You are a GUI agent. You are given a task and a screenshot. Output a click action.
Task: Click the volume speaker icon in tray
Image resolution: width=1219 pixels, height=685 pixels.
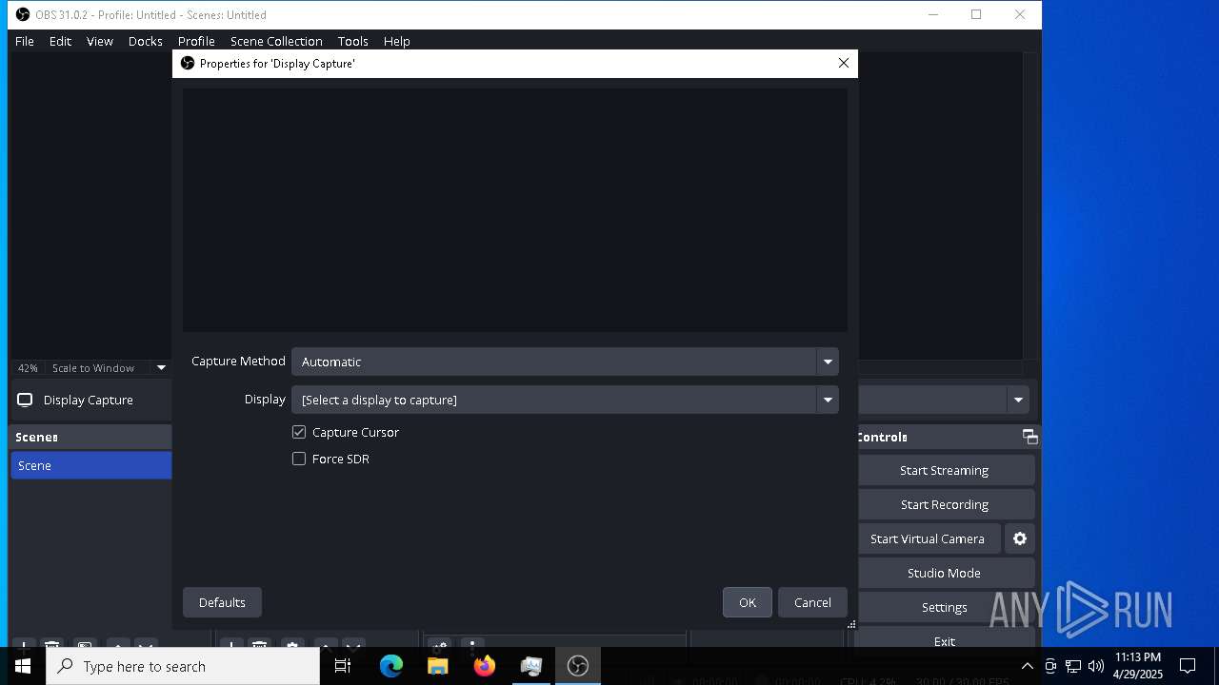(x=1096, y=666)
